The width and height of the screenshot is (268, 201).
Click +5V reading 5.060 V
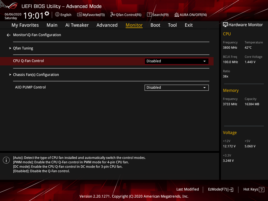pyautogui.click(x=250, y=146)
